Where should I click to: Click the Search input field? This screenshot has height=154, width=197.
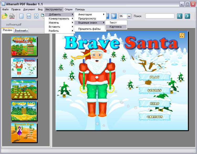coord(160,16)
